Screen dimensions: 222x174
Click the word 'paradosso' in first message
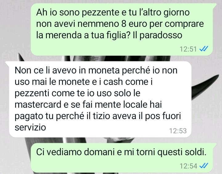[x=161, y=36]
